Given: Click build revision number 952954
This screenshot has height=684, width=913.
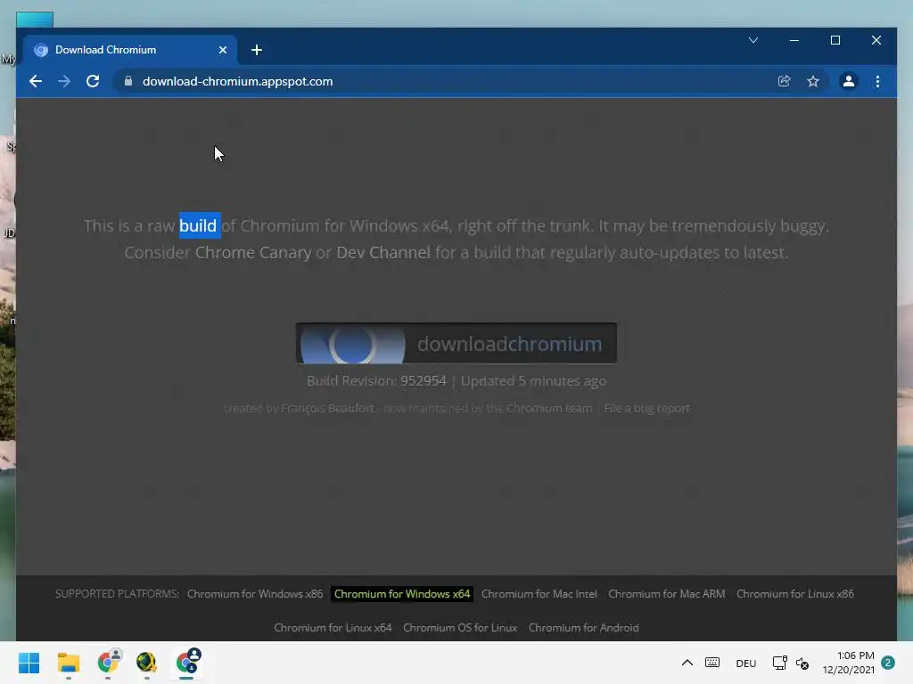Looking at the screenshot, I should point(424,381).
